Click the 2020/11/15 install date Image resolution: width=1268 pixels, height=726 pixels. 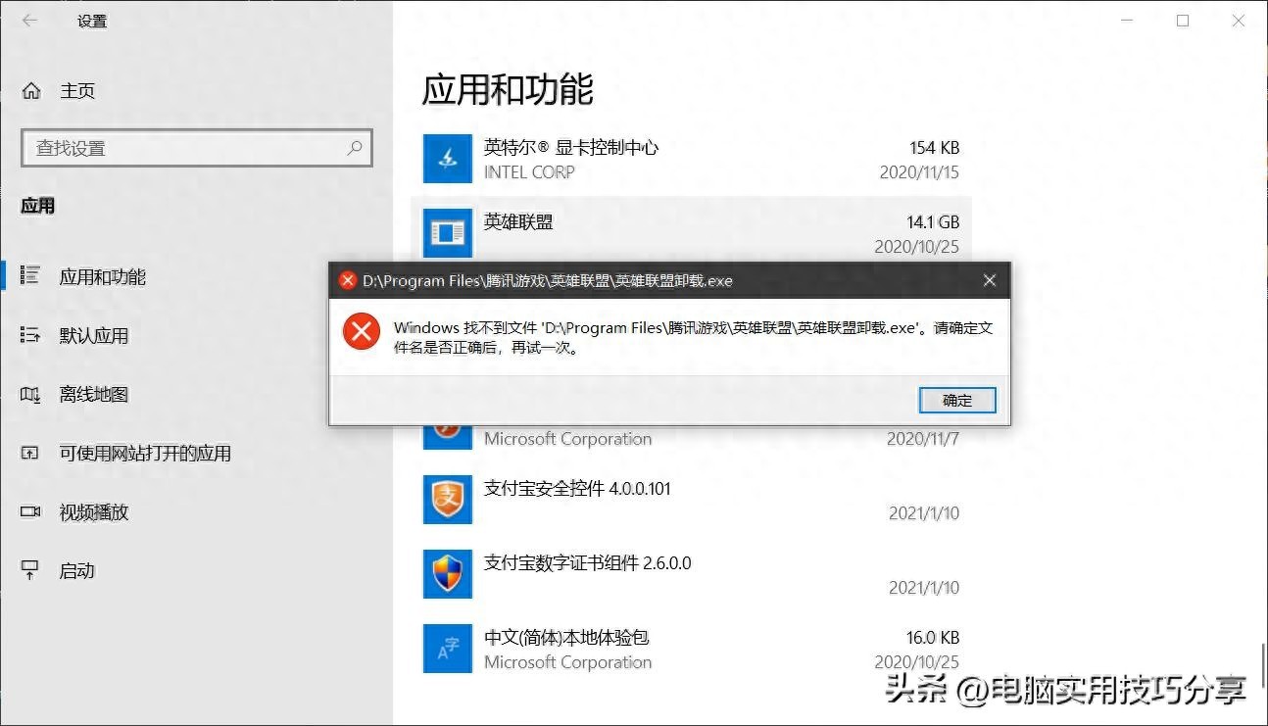(921, 172)
